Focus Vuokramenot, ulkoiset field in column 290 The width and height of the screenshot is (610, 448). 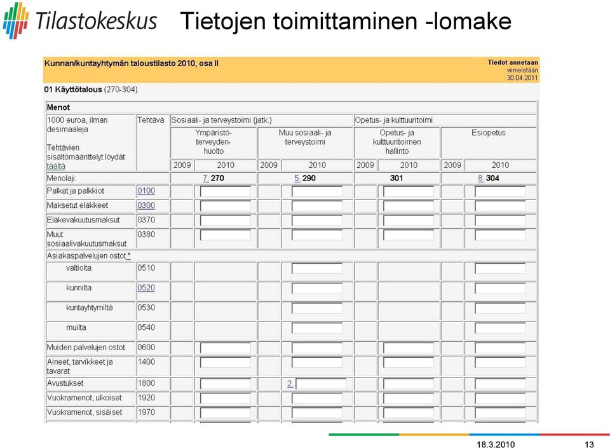coord(317,398)
